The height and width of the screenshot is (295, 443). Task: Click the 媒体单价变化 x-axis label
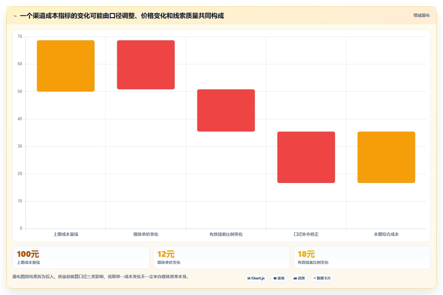click(146, 234)
